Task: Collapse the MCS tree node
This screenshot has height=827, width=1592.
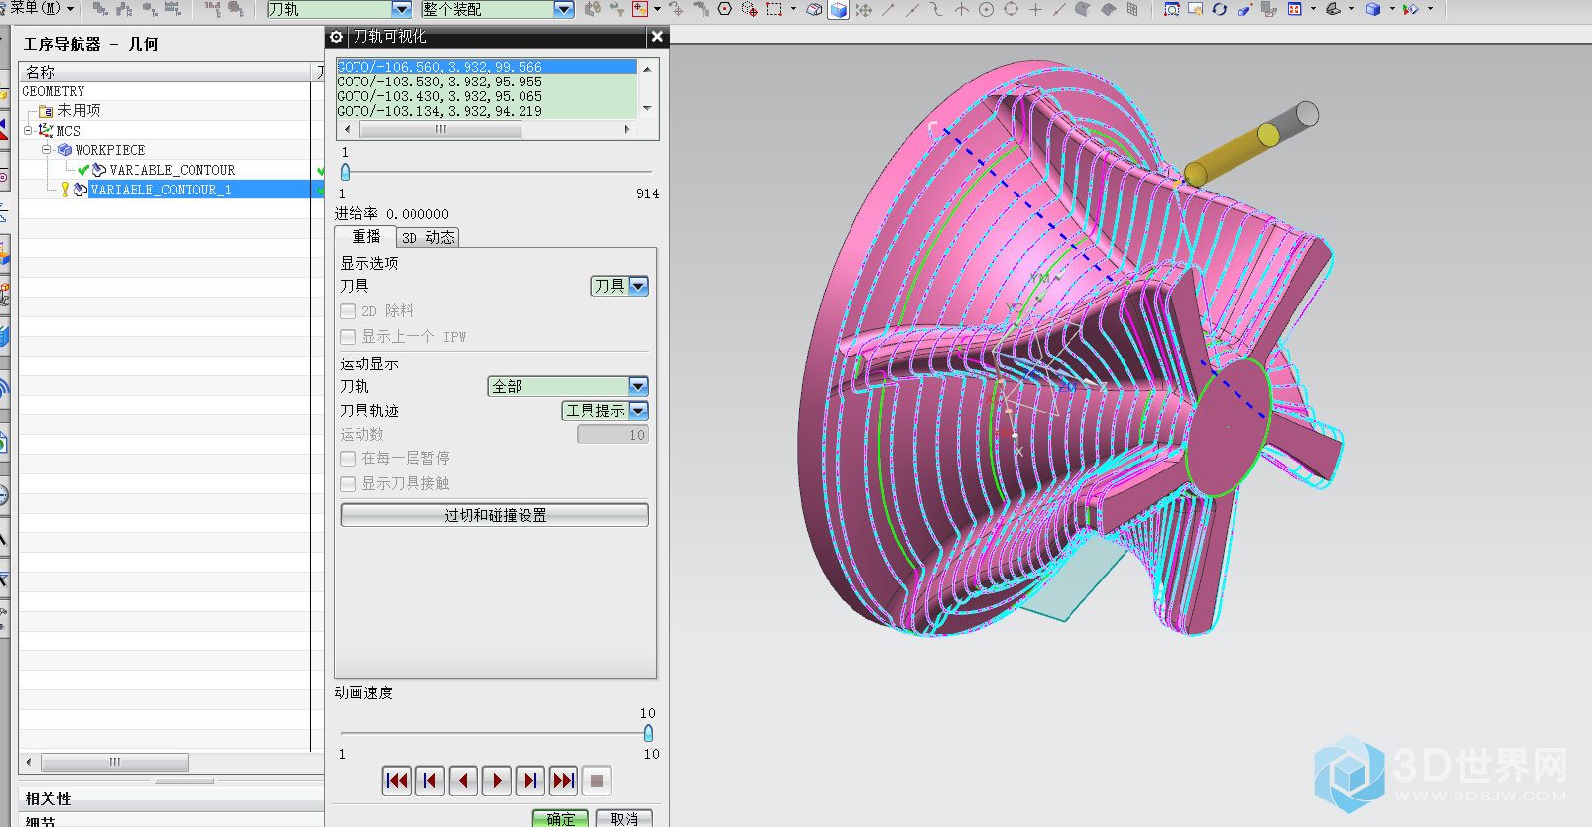Action: [28, 130]
